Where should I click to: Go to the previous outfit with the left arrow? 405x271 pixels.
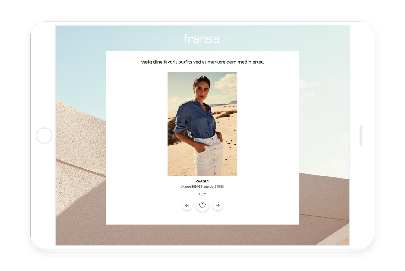coord(187,205)
